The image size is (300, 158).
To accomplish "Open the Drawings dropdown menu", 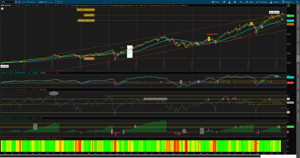I will pyautogui.click(x=262, y=2).
